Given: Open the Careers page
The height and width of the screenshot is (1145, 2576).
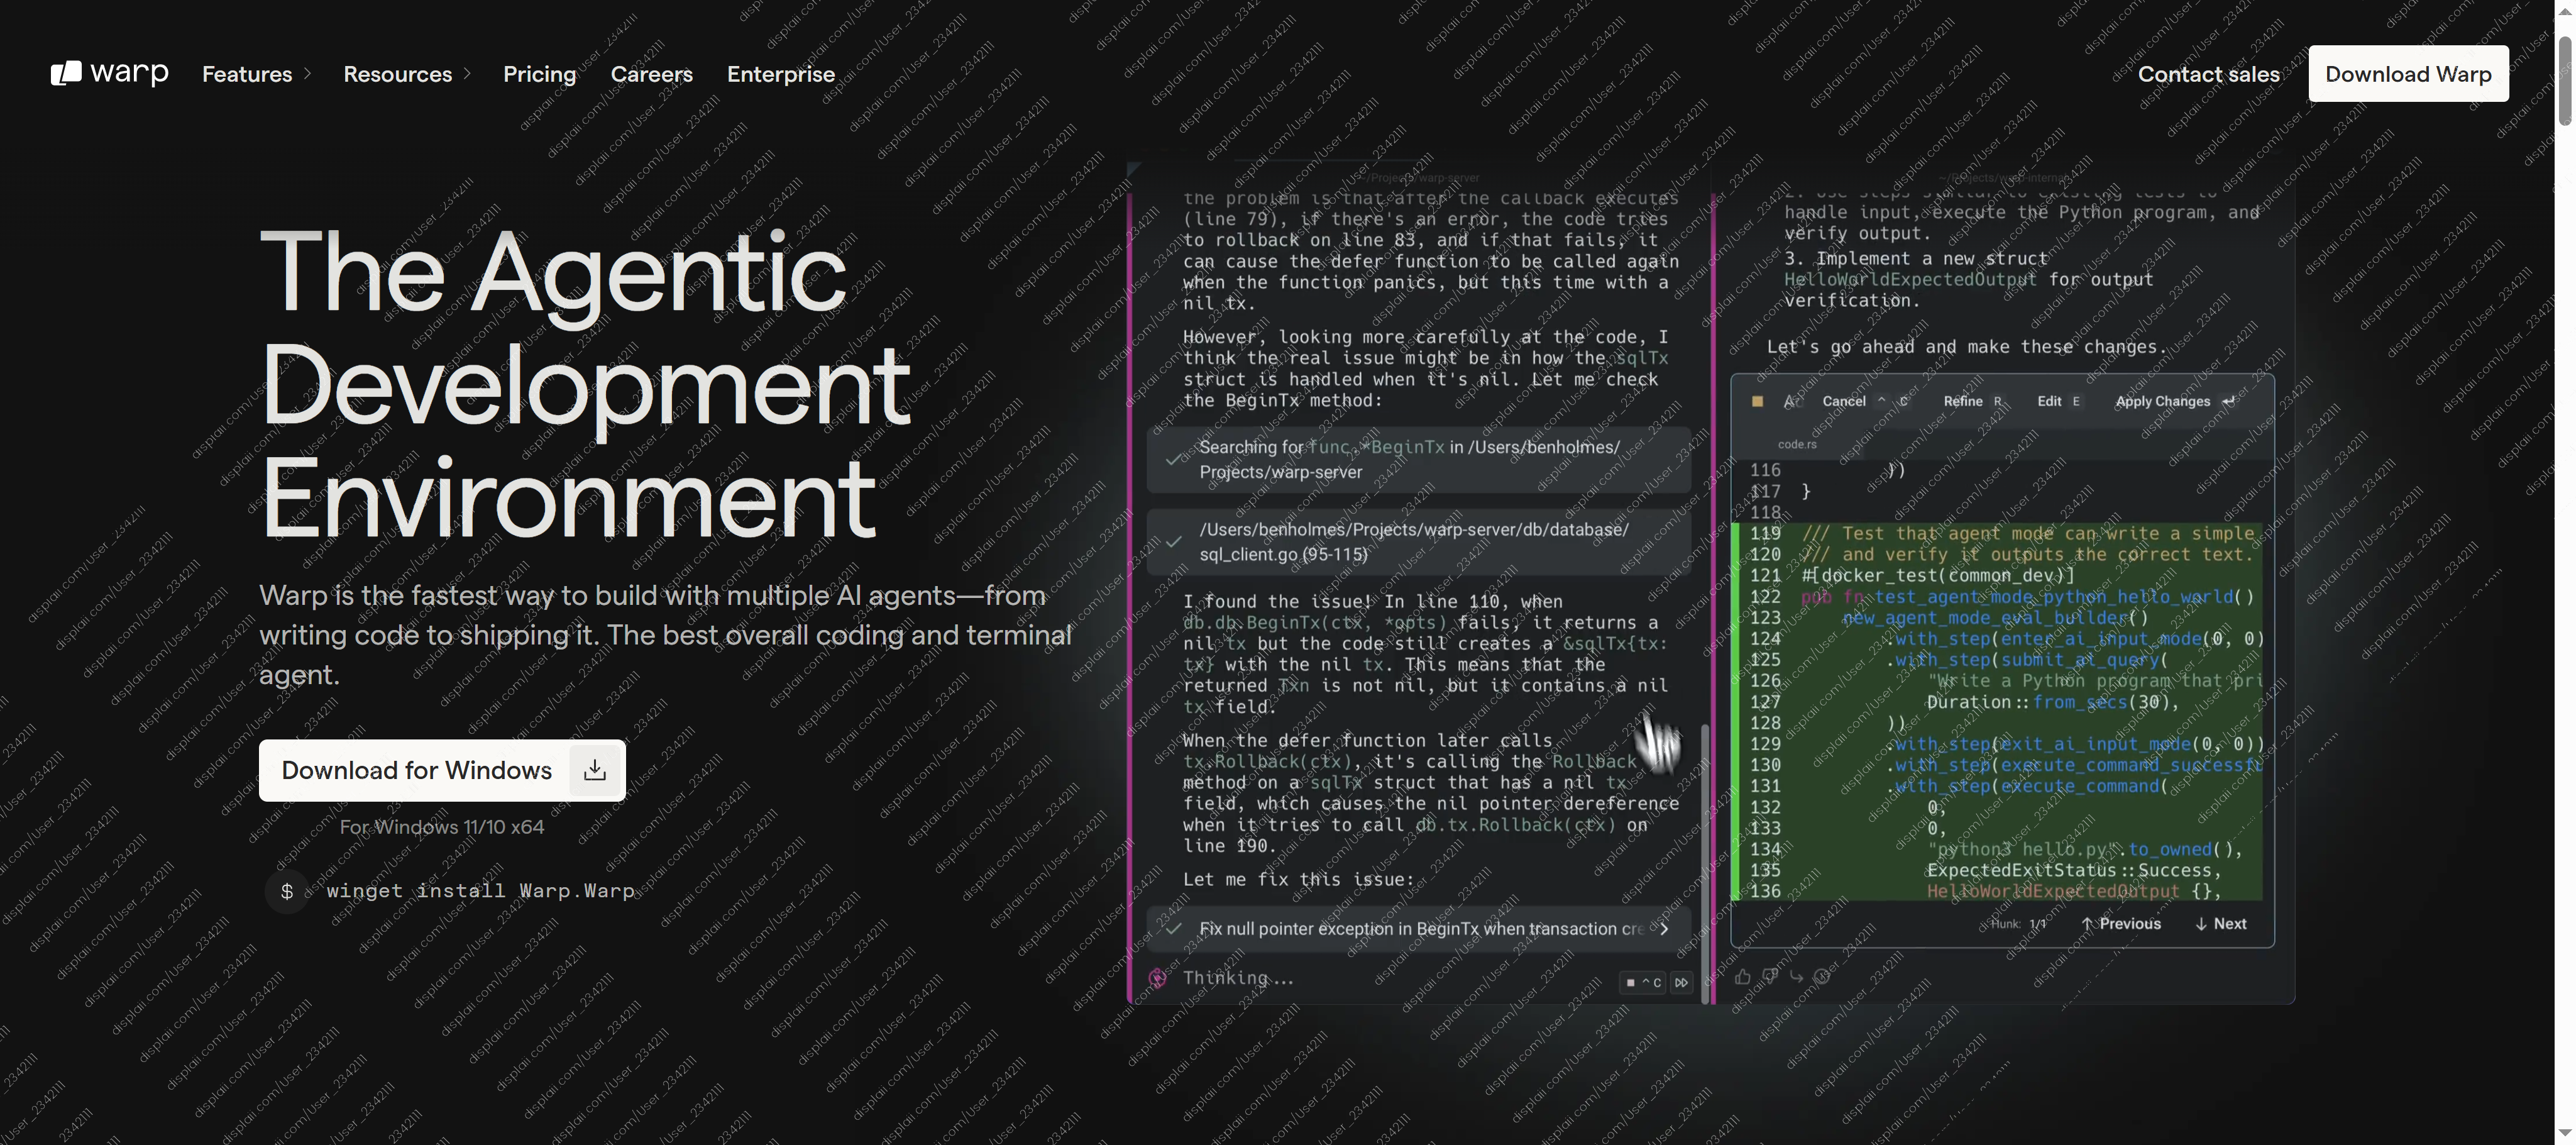Looking at the screenshot, I should [x=651, y=74].
